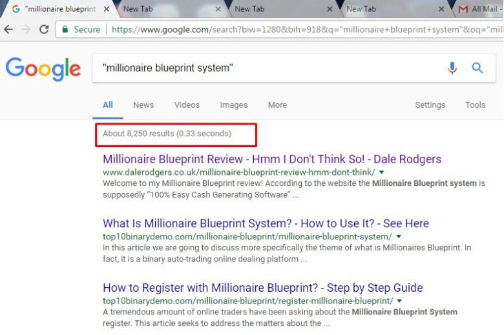Close the second New Tab
The height and width of the screenshot is (335, 504).
(330, 9)
